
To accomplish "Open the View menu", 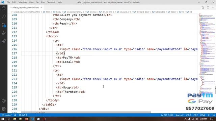I will pyautogui.click(x=31, y=2).
